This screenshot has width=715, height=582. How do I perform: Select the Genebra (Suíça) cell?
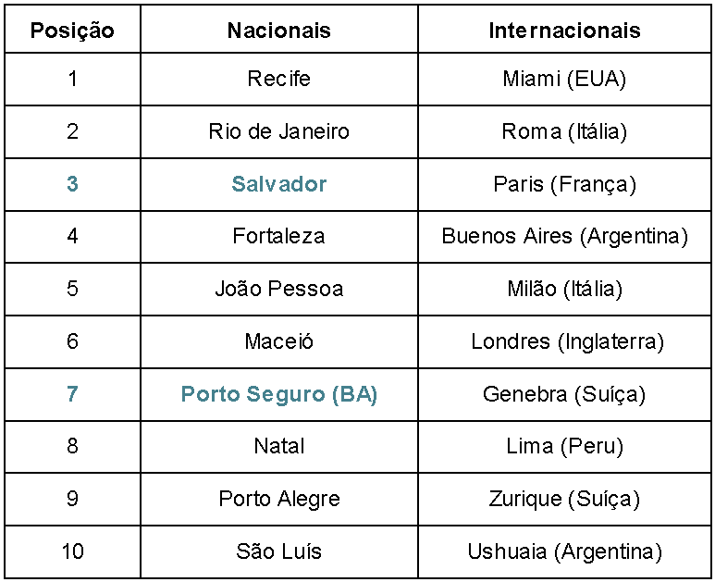click(564, 394)
